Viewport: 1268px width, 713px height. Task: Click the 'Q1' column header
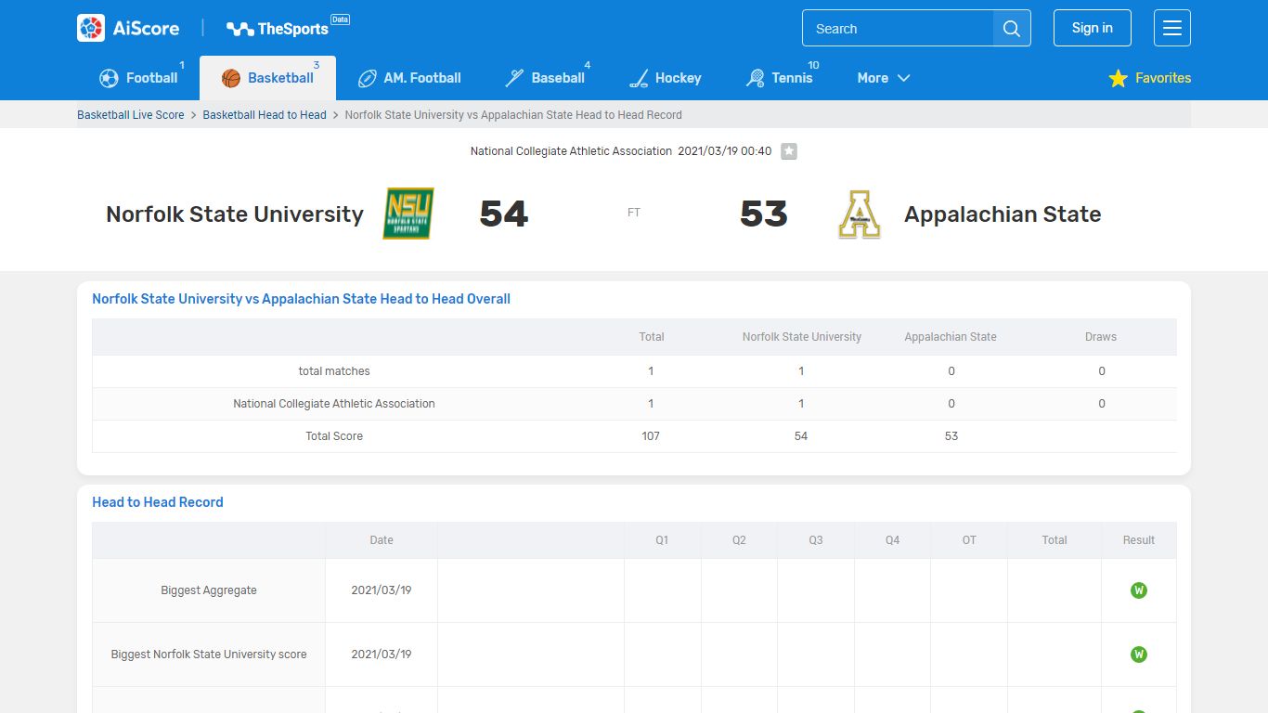(x=662, y=540)
